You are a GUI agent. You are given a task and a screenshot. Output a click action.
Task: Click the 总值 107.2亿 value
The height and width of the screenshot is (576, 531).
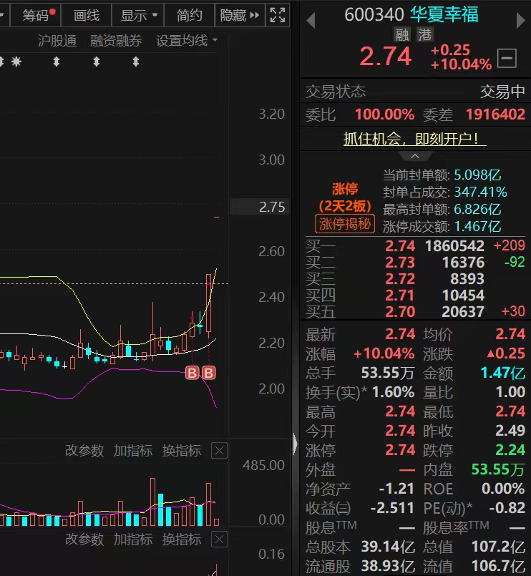(x=498, y=547)
